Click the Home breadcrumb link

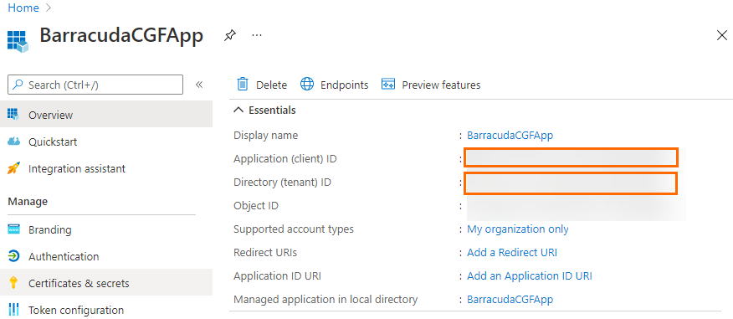click(23, 8)
